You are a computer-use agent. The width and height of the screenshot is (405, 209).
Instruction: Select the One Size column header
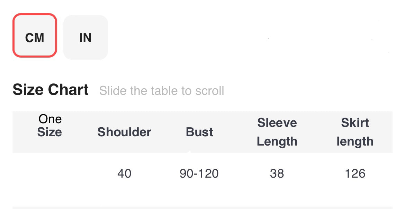point(49,126)
